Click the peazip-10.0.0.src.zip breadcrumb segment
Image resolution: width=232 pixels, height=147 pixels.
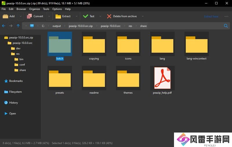81,26
